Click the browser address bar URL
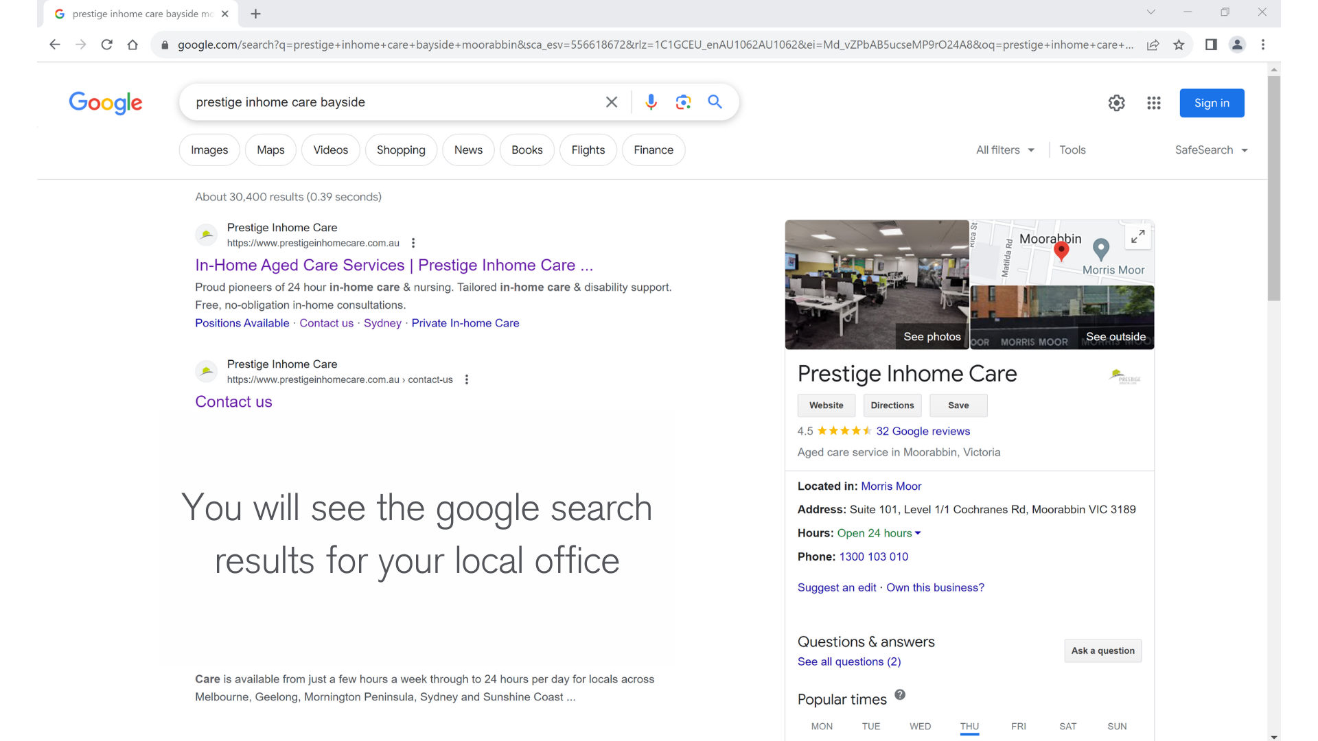This screenshot has width=1318, height=741. 656,45
